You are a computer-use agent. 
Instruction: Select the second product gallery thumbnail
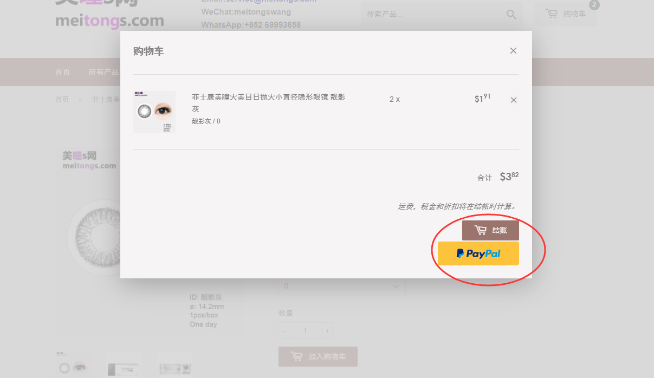click(x=124, y=364)
